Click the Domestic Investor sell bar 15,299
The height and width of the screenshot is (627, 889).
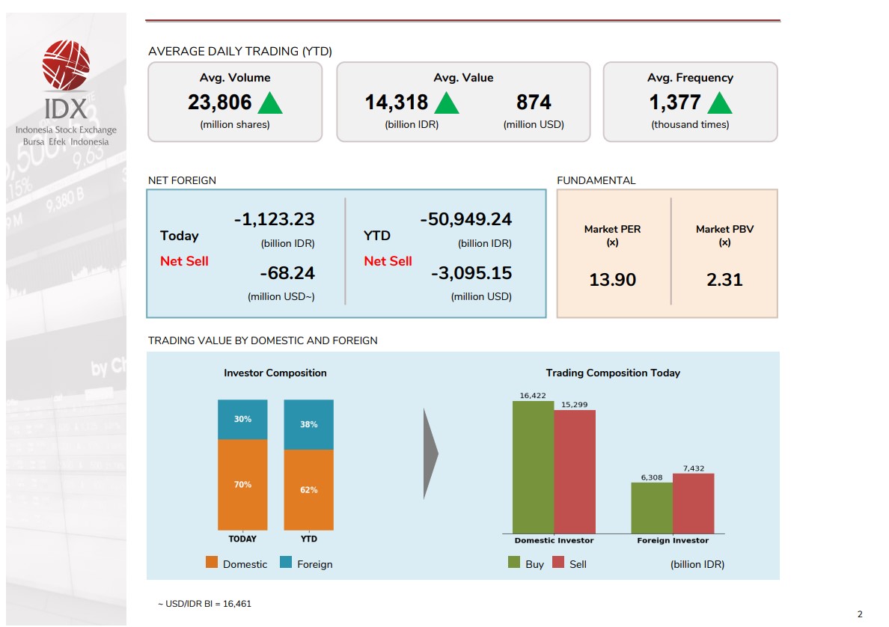(575, 471)
